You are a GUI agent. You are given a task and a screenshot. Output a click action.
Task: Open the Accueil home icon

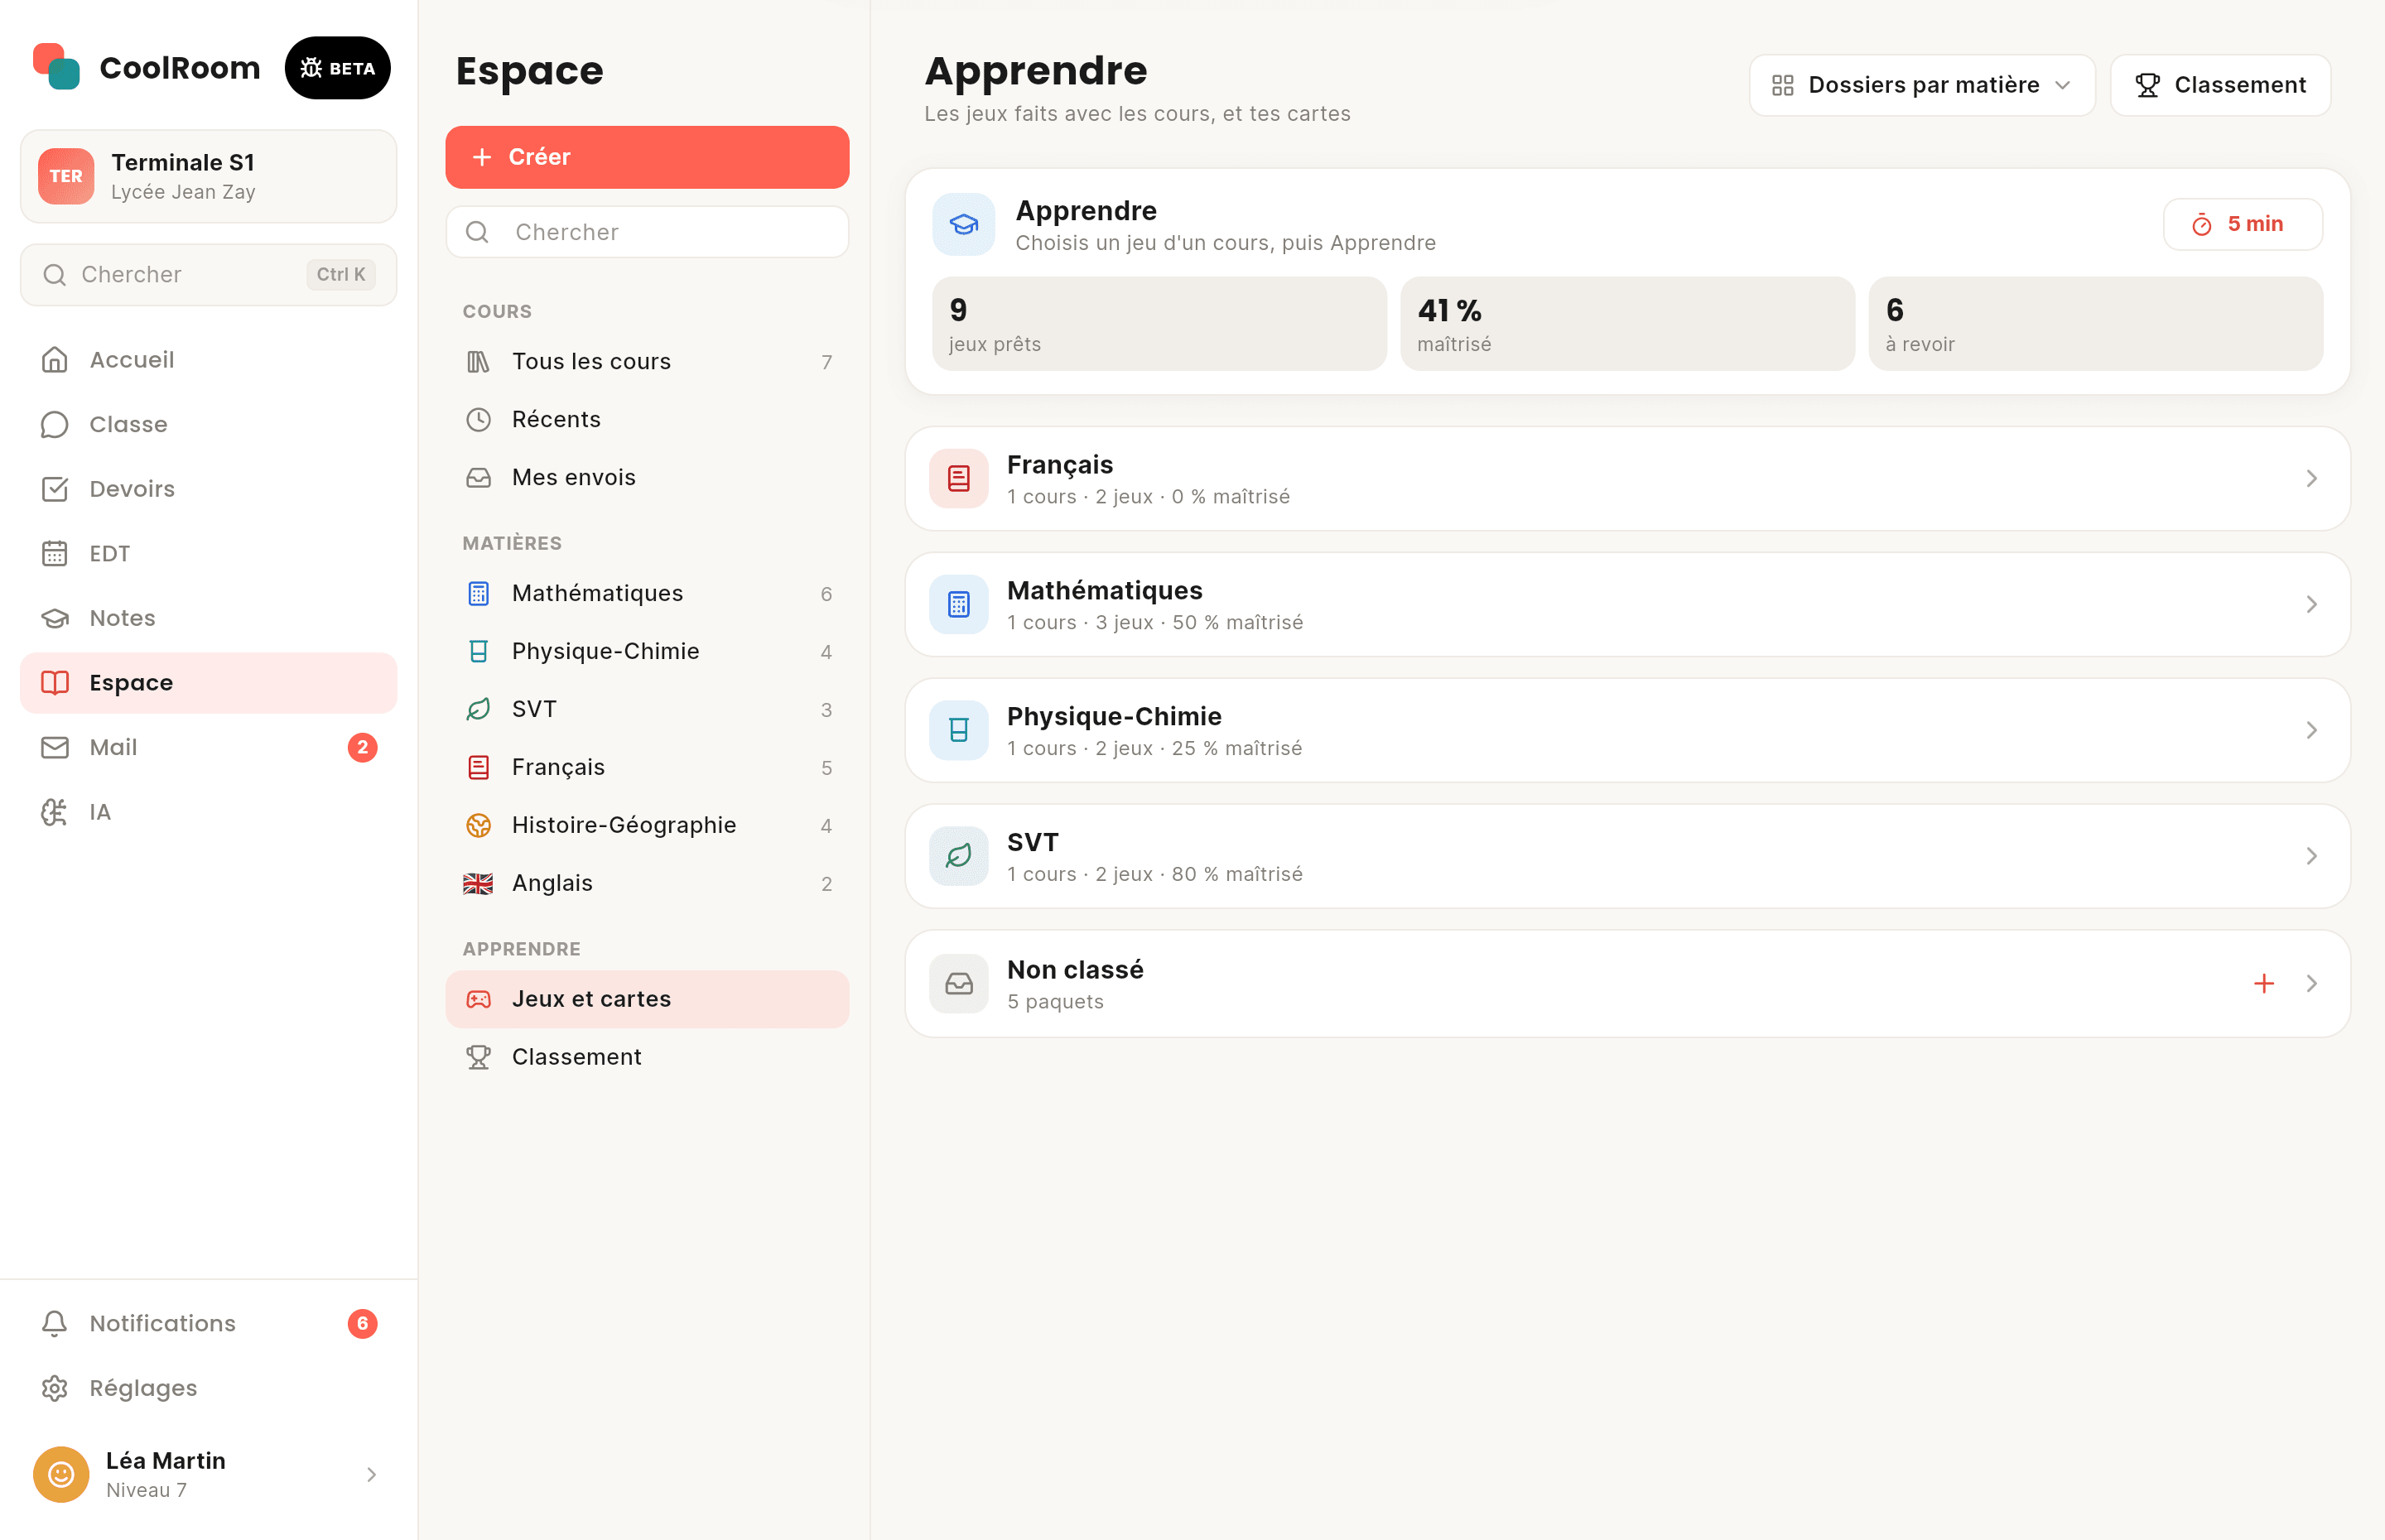(x=55, y=360)
